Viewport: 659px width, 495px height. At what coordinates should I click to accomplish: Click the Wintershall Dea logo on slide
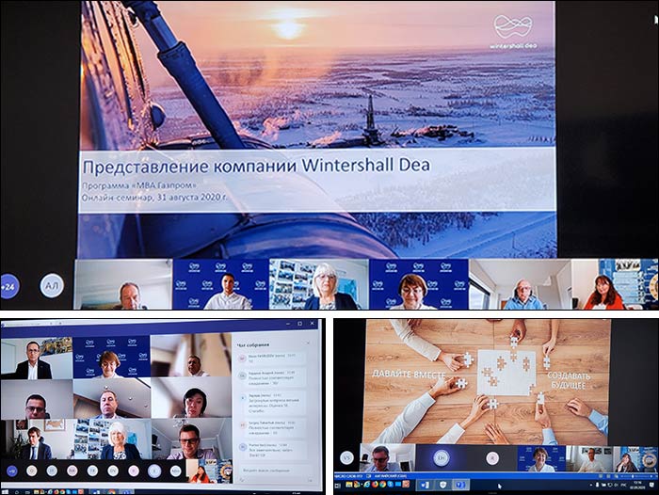[x=515, y=31]
